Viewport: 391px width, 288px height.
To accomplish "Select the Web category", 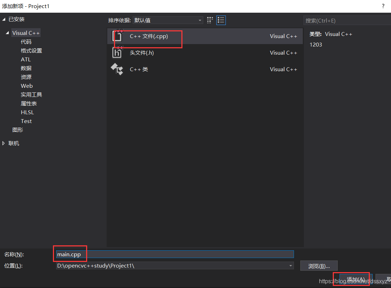I will pos(27,86).
